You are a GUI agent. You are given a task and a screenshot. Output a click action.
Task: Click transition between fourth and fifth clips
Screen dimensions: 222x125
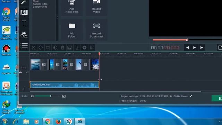pyautogui.click(x=86, y=65)
